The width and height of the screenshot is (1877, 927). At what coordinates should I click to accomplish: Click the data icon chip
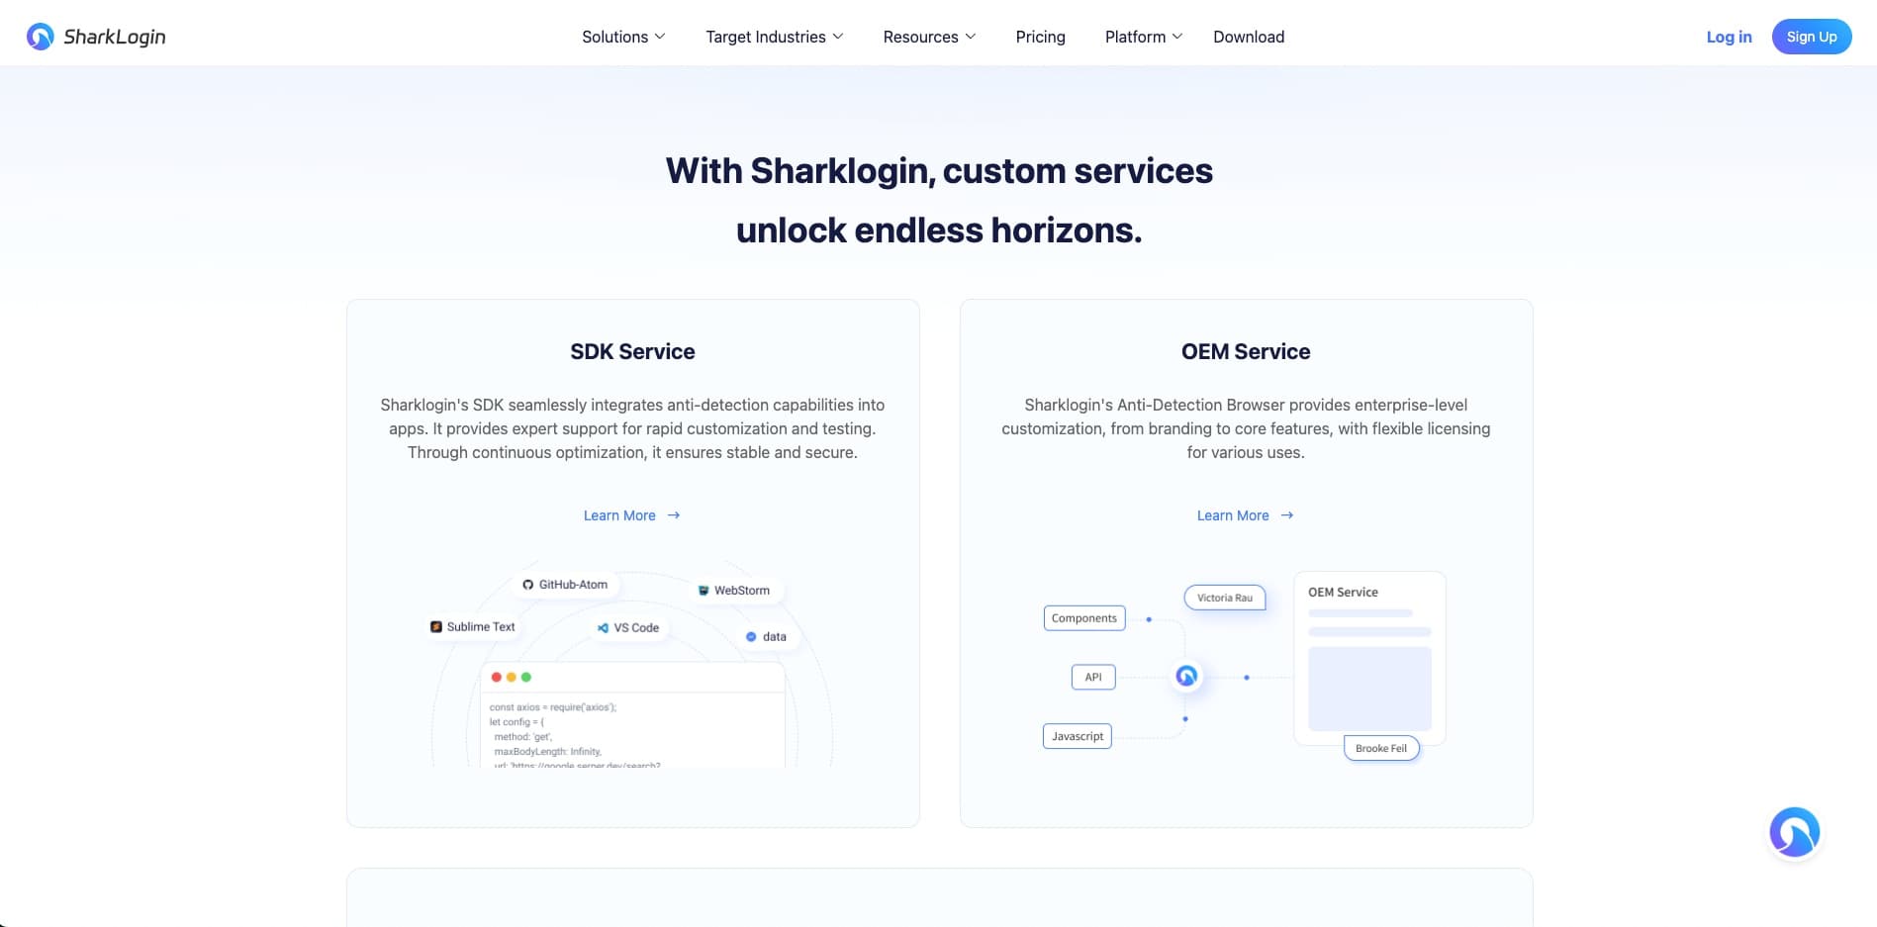[766, 637]
